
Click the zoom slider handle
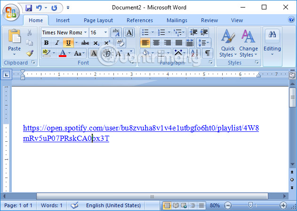tap(250, 206)
